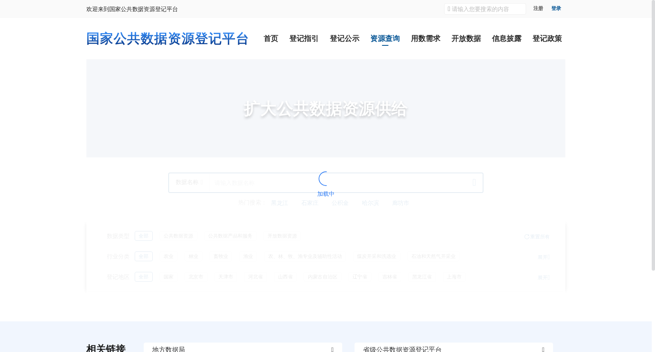Open the 信息披露 menu
Image resolution: width=655 pixels, height=352 pixels.
(x=506, y=38)
